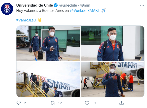This screenshot has height=108, width=147.
Task: Click the like count 53
Action: click(94, 103)
